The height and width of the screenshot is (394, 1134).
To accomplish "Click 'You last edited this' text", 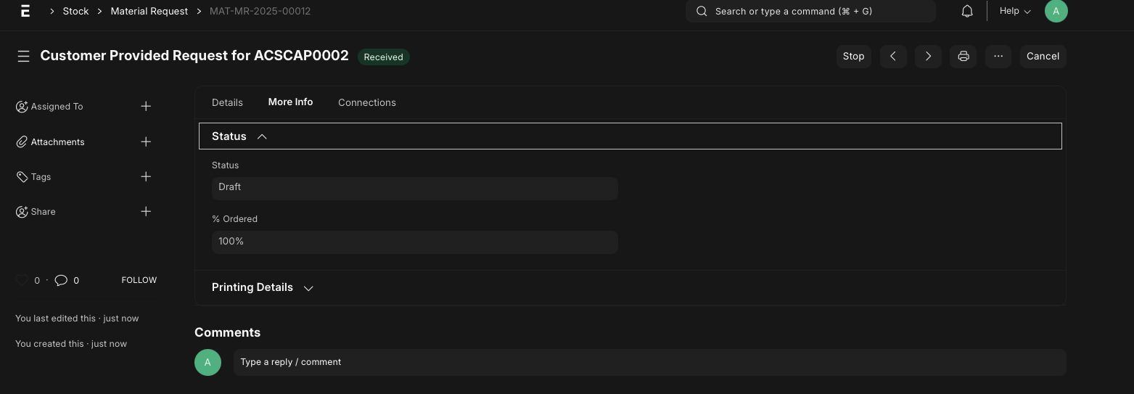I will [x=77, y=319].
